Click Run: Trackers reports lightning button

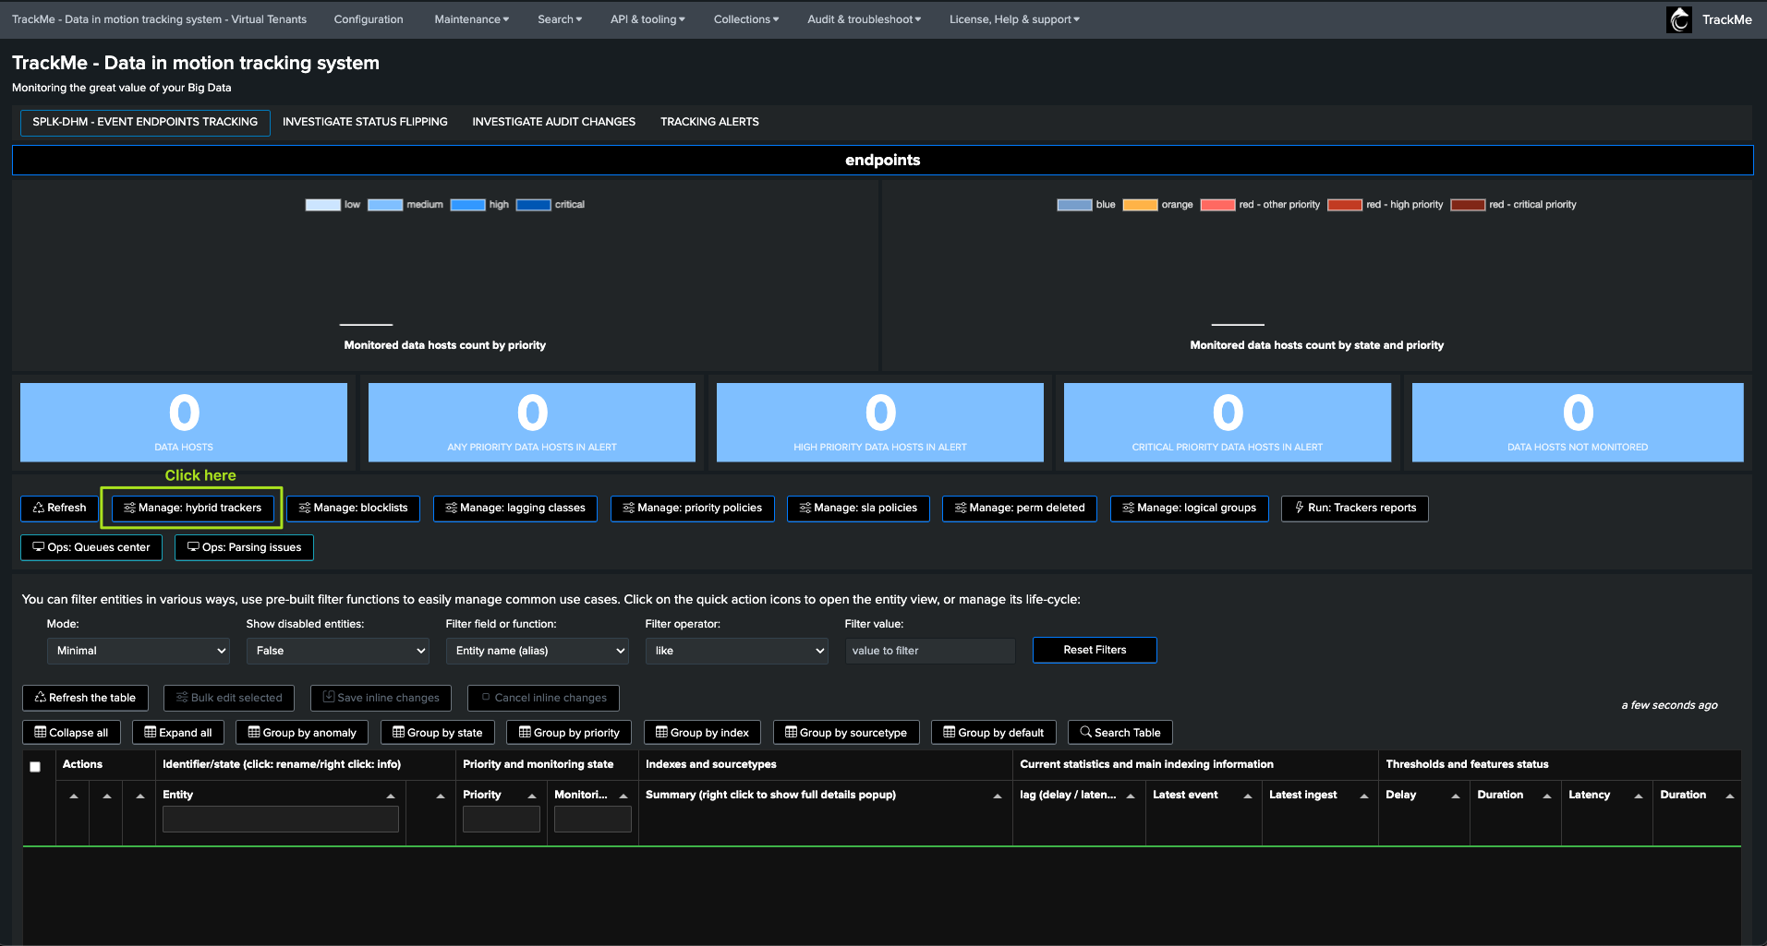(1354, 509)
